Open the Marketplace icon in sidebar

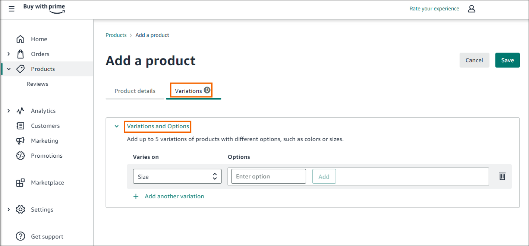click(x=20, y=183)
